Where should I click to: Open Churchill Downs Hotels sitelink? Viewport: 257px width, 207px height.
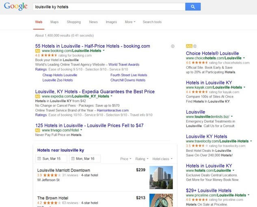click(128, 80)
